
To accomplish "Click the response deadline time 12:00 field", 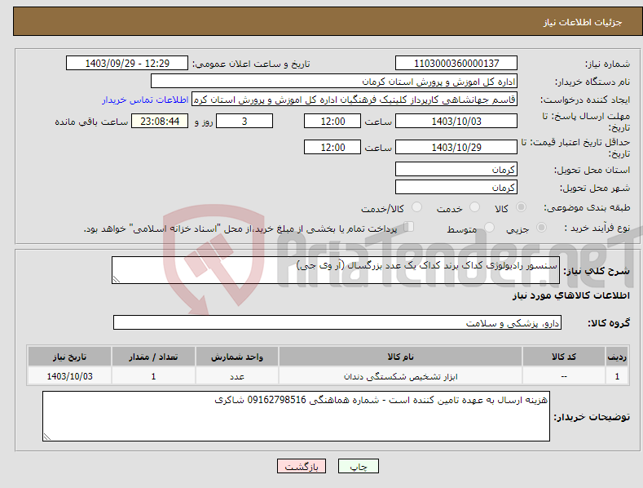I will pos(333,121).
